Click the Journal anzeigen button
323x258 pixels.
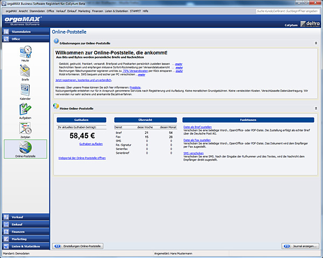click(x=300, y=246)
